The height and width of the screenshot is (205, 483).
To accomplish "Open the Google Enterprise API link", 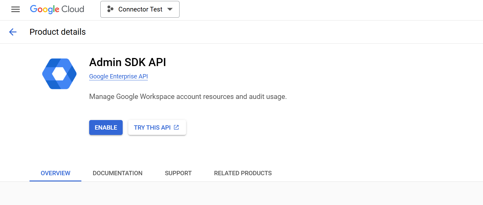I will pyautogui.click(x=118, y=76).
